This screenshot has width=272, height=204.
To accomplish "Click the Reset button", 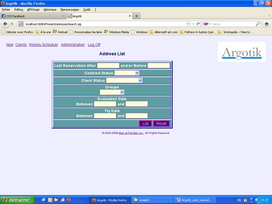I will (x=161, y=123).
